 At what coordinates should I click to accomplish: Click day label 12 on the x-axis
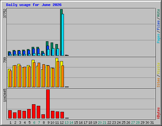(62, 123)
